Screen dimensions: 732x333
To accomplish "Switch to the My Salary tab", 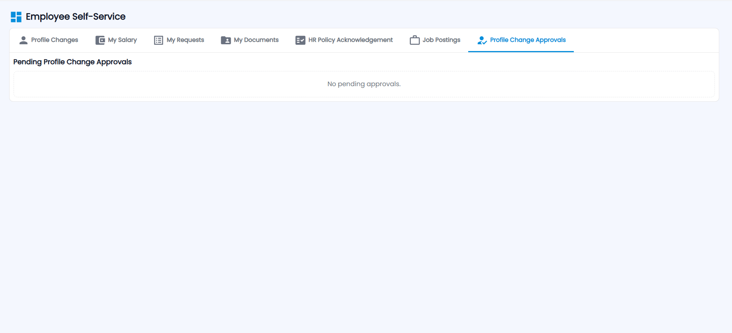I will [x=116, y=40].
